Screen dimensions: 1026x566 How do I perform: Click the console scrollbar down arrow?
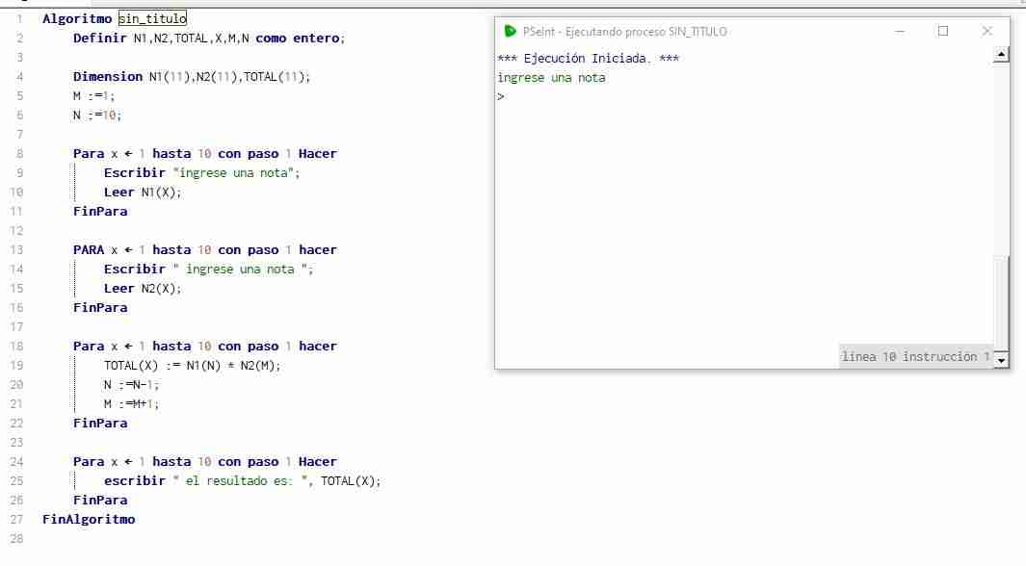1001,360
